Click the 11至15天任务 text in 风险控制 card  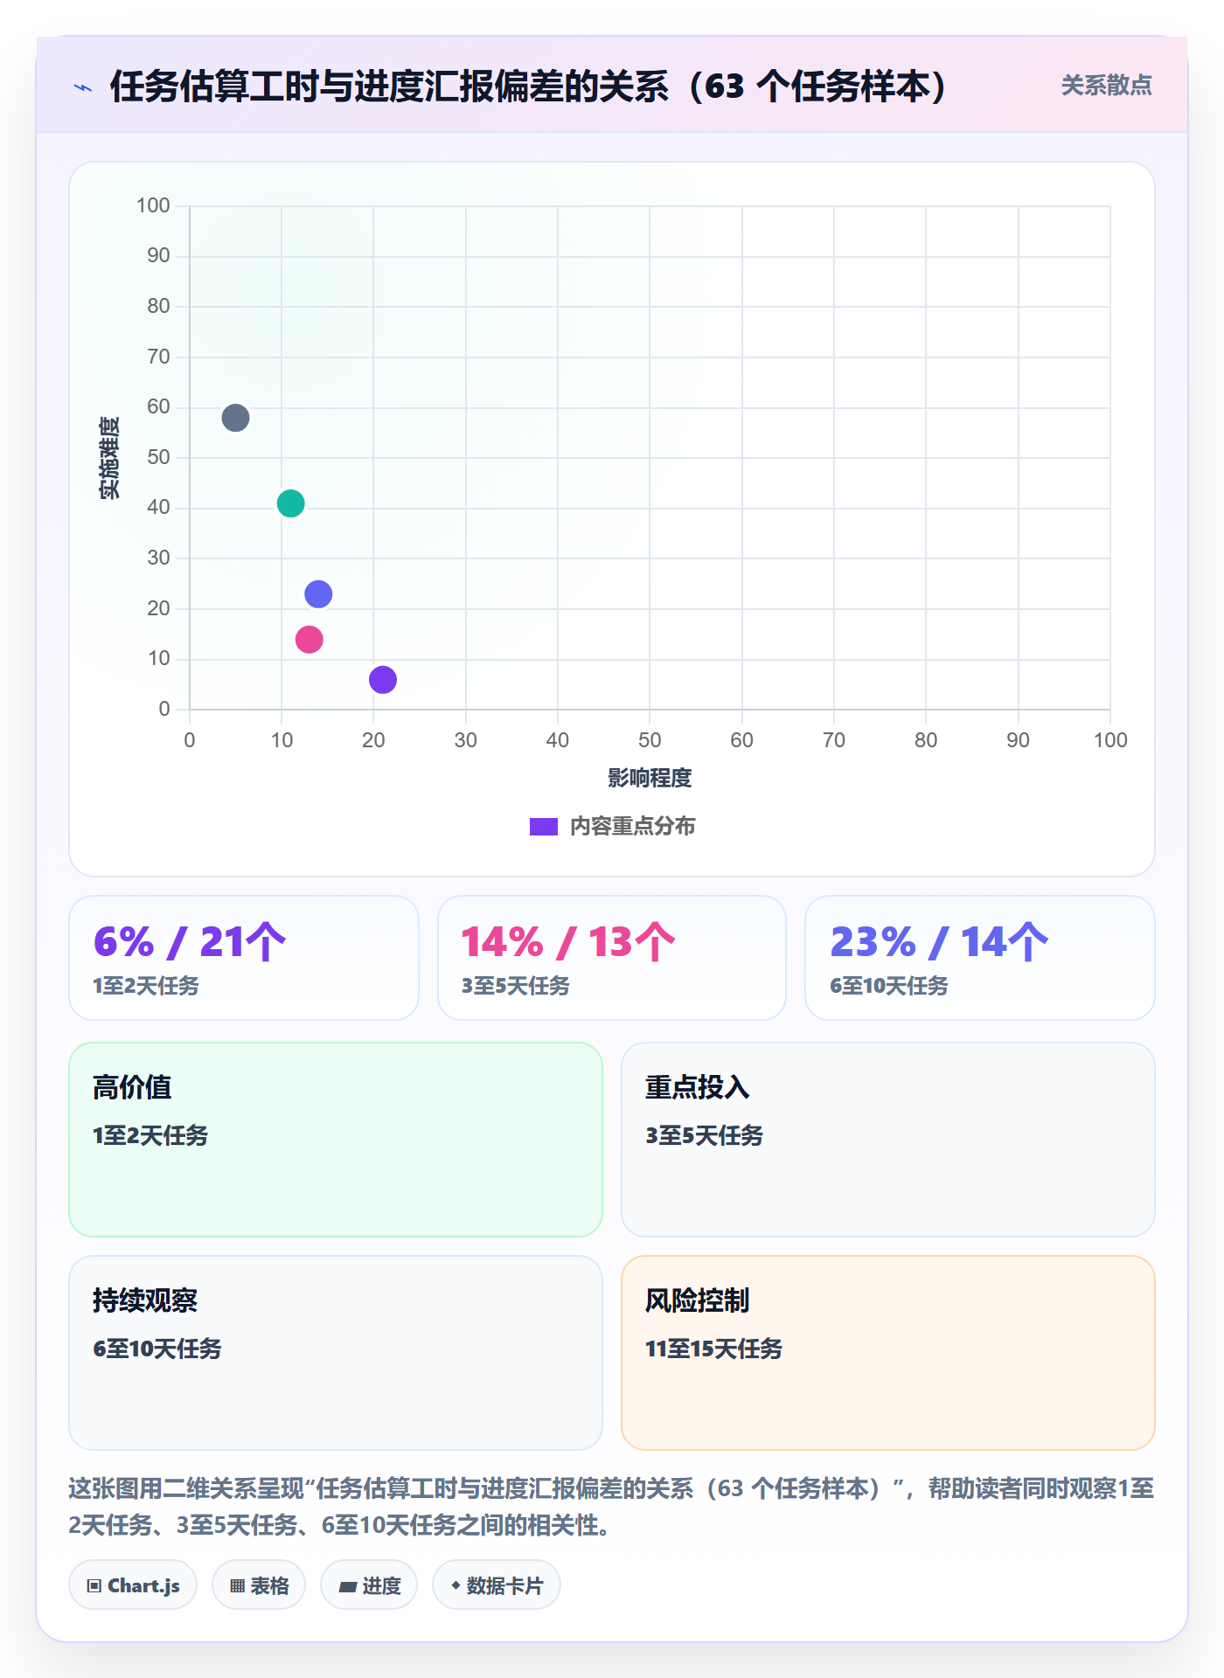pyautogui.click(x=713, y=1349)
